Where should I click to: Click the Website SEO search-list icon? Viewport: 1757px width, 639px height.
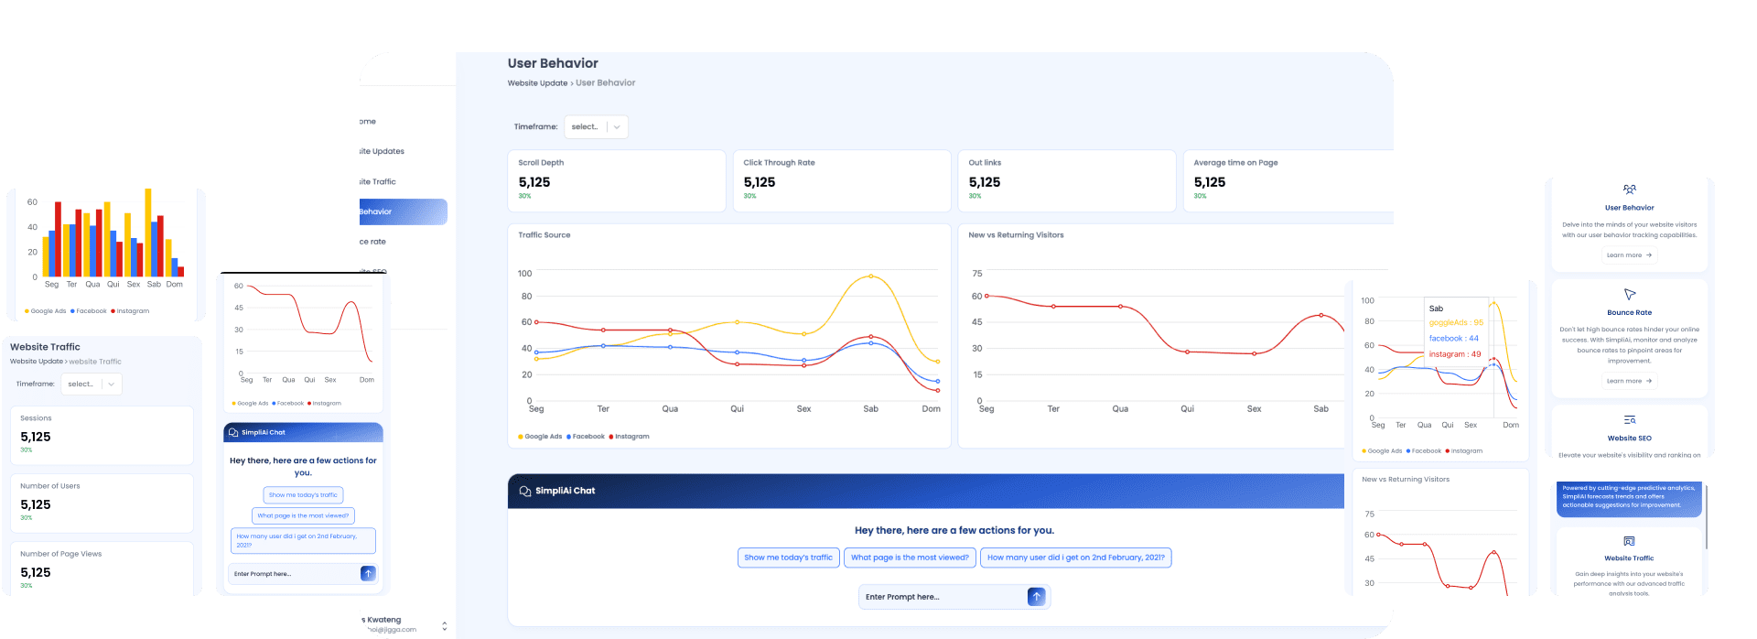coord(1629,420)
